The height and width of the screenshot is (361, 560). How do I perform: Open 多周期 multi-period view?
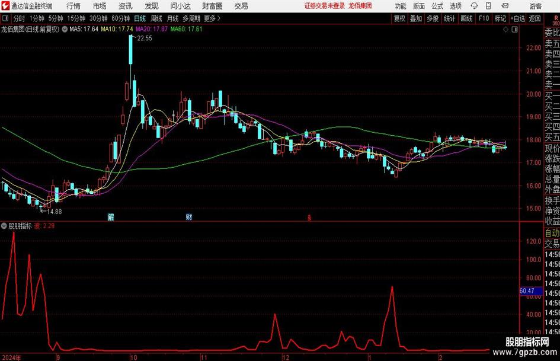191,18
